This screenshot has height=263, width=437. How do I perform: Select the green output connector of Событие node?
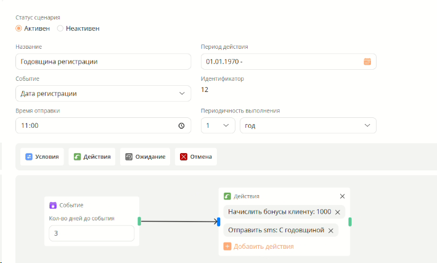[139, 221]
